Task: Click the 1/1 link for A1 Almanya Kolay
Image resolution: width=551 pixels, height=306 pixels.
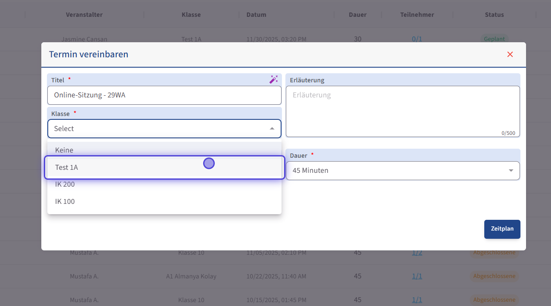Action: (417, 276)
